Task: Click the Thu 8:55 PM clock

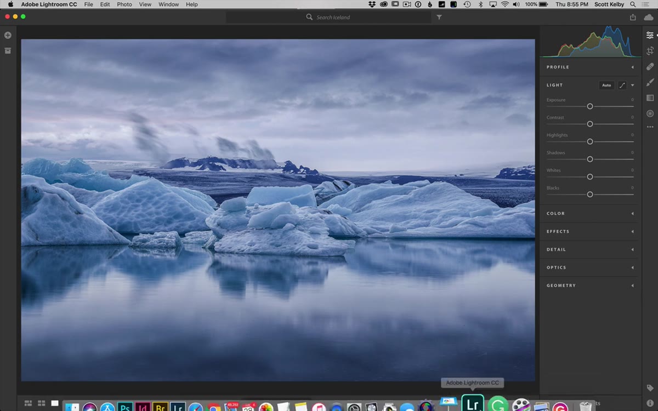Action: point(572,4)
